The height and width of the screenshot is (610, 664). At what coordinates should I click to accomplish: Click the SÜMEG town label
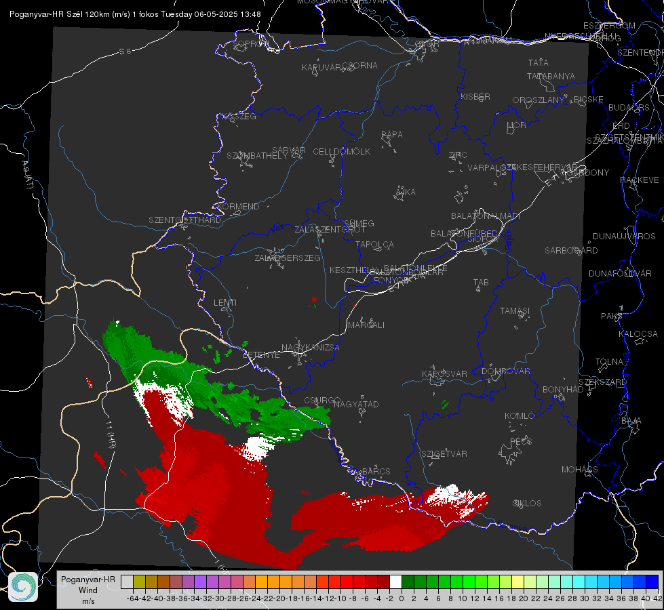359,223
